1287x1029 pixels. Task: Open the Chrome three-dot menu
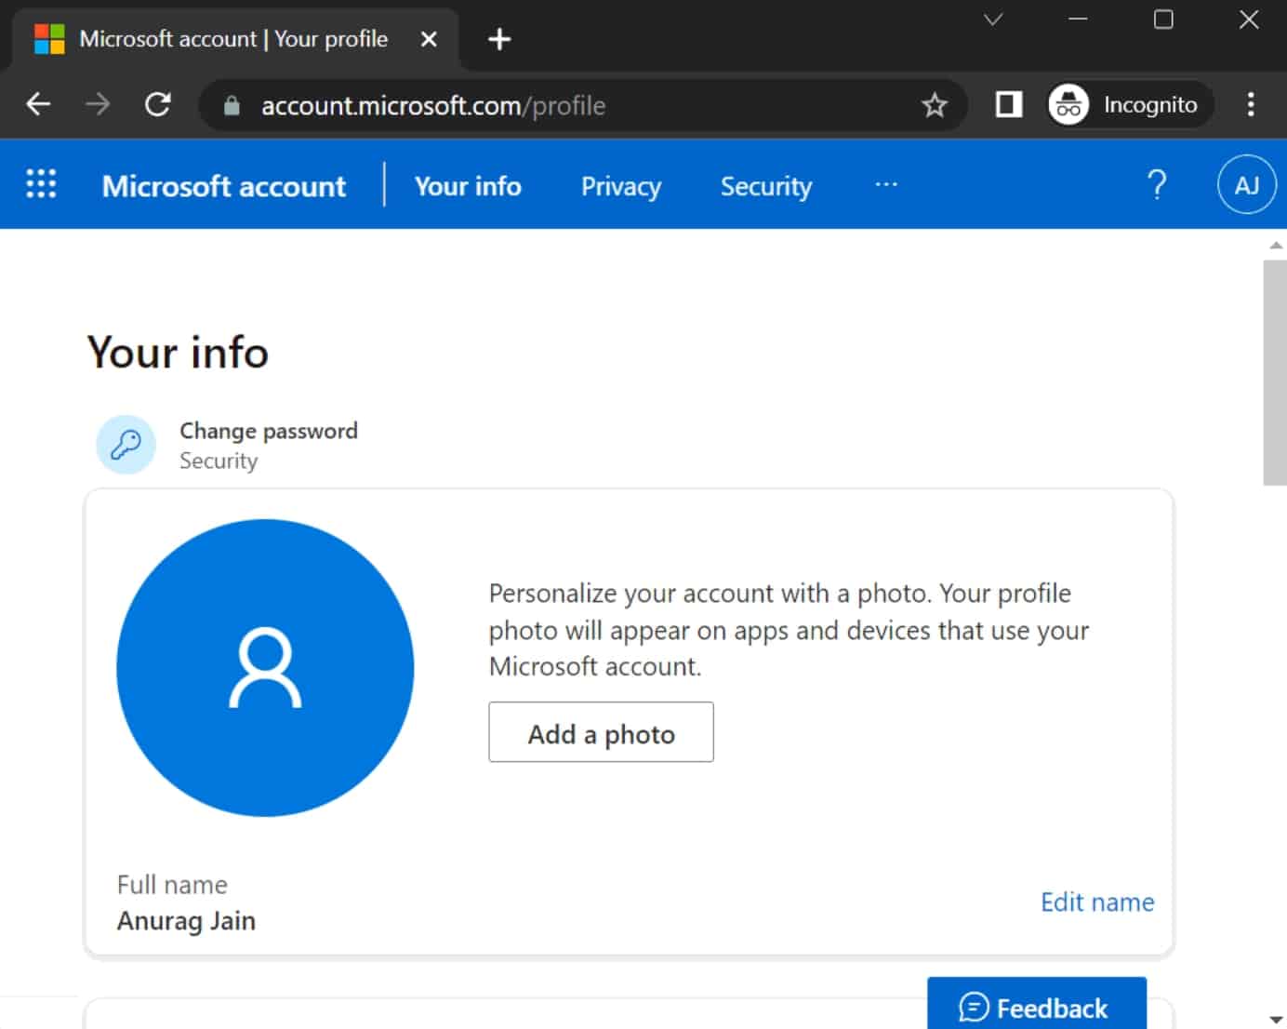pos(1251,104)
